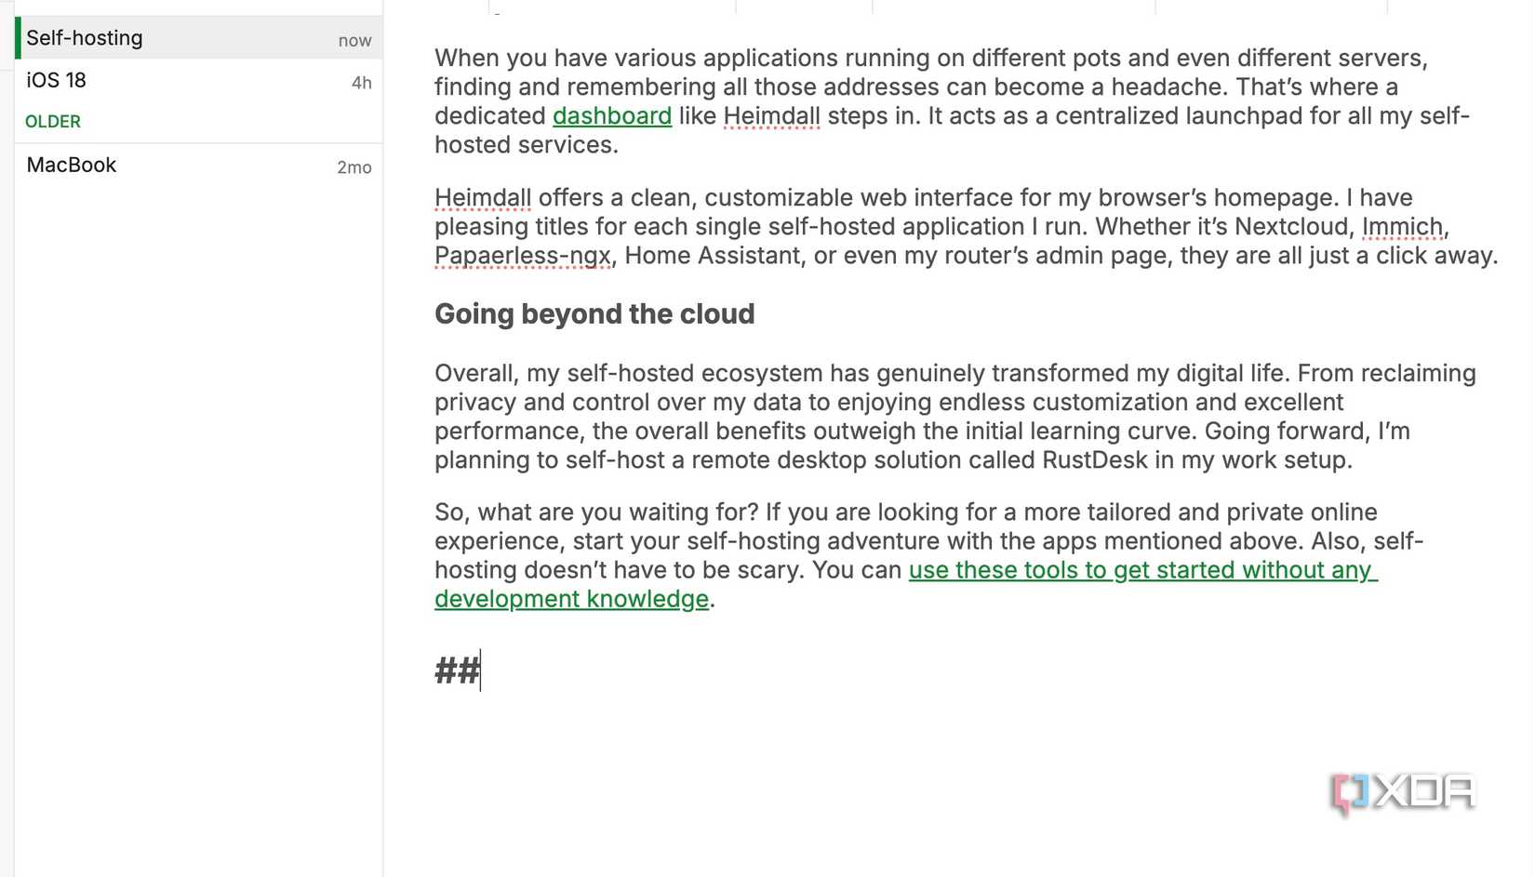This screenshot has height=877, width=1535.
Task: Click the OLDER section label in sidebar
Action: [x=53, y=122]
